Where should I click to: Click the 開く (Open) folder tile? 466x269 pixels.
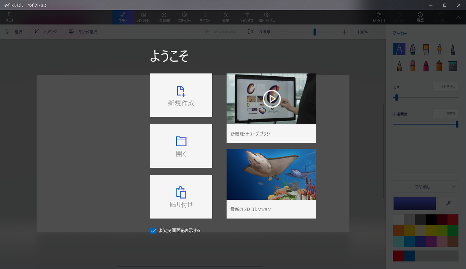pyautogui.click(x=181, y=146)
